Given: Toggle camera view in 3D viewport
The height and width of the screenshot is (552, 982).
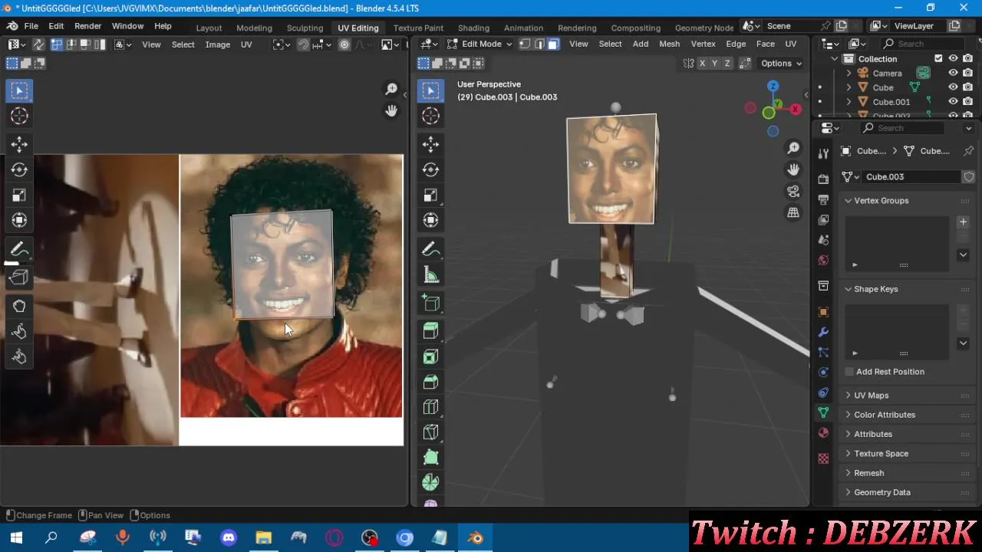Looking at the screenshot, I should (793, 191).
